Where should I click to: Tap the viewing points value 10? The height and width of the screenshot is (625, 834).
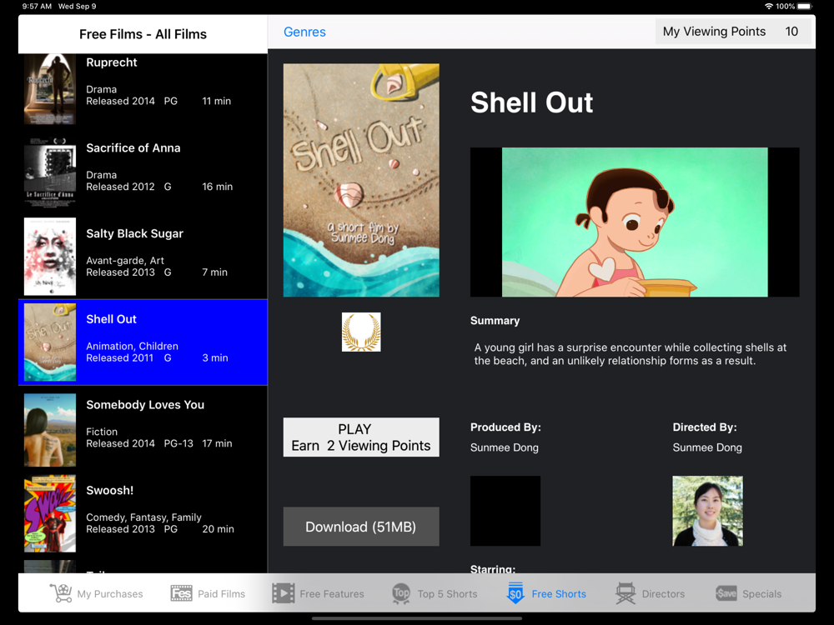tap(791, 32)
